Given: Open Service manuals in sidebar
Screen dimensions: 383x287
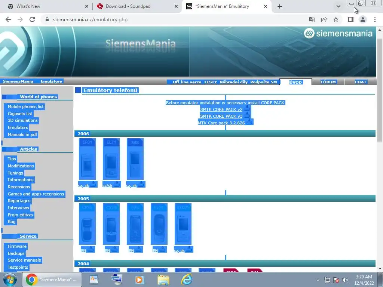Looking at the screenshot, I should pos(24,260).
